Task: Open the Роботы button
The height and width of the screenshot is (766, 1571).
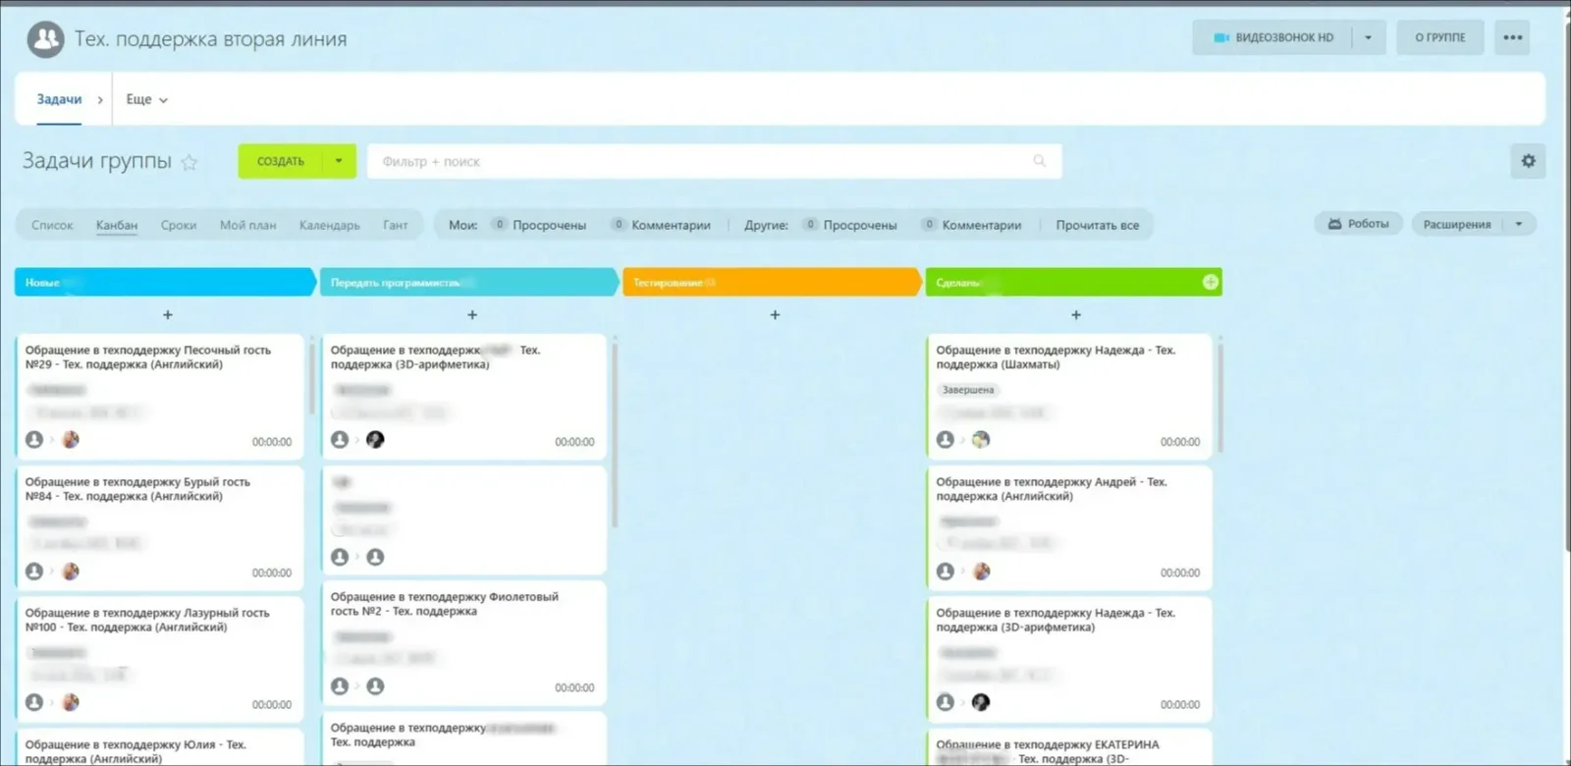Action: [1358, 224]
